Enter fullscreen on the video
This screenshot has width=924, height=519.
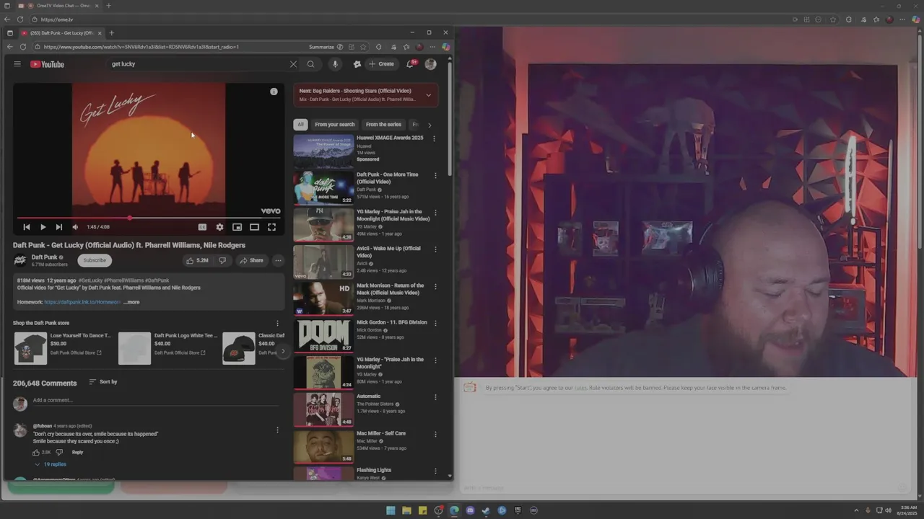[x=272, y=227]
